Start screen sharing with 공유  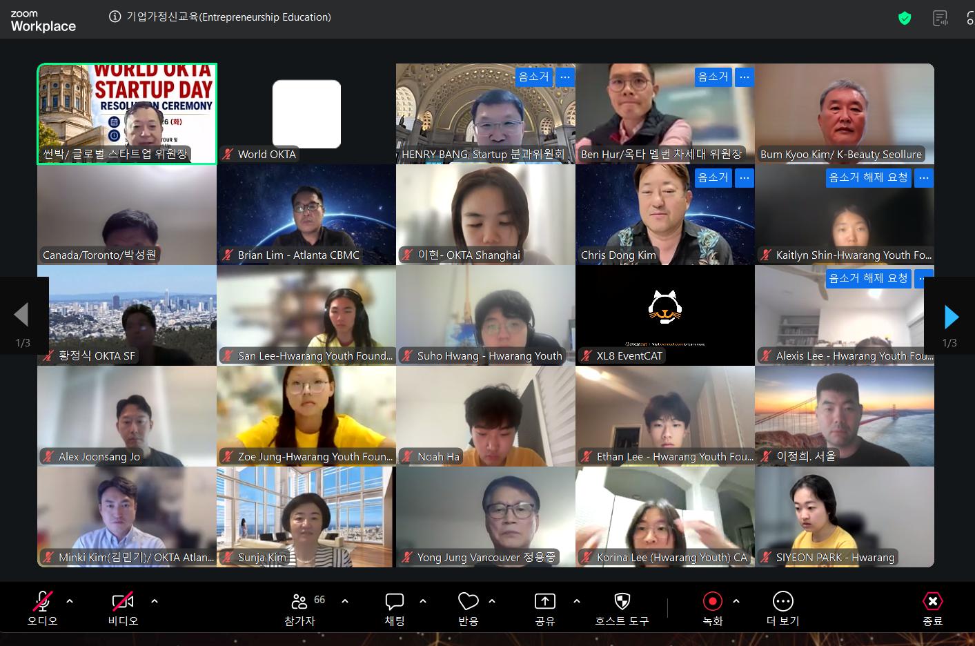[x=545, y=608]
